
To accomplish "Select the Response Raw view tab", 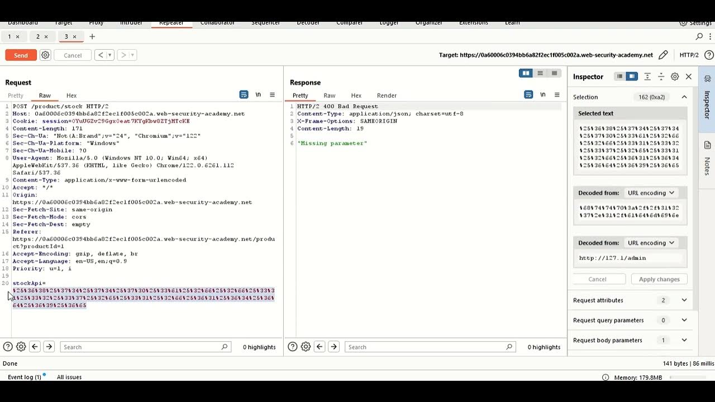I will coord(330,95).
